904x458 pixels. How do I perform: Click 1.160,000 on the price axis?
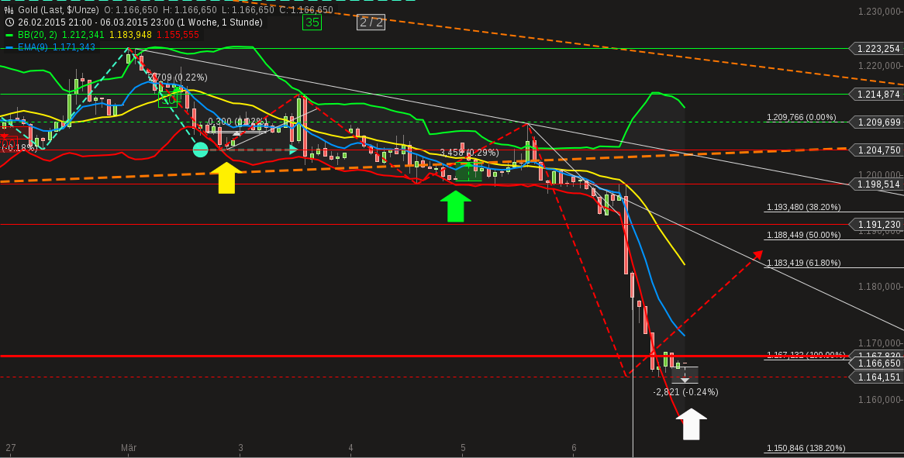point(880,400)
